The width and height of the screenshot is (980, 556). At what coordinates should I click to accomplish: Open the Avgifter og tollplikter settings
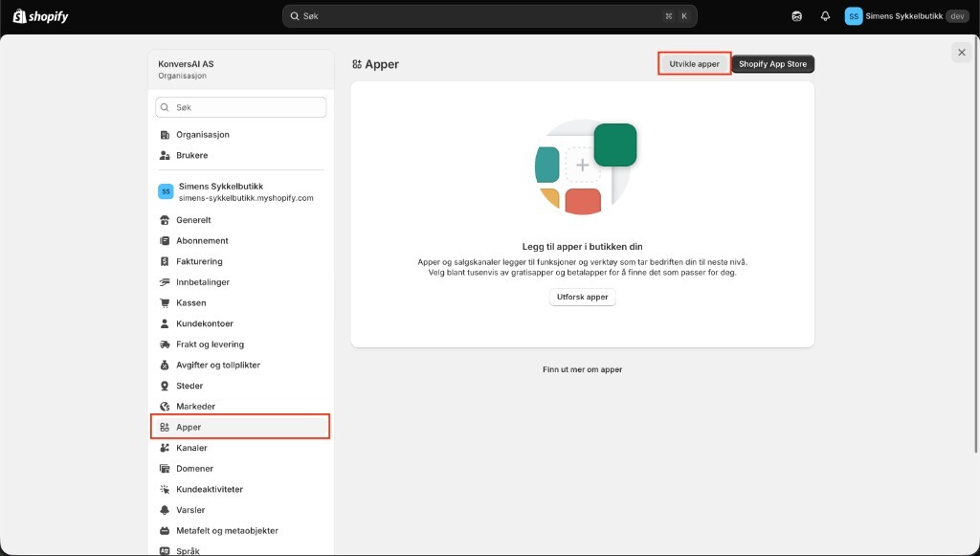tap(240, 365)
